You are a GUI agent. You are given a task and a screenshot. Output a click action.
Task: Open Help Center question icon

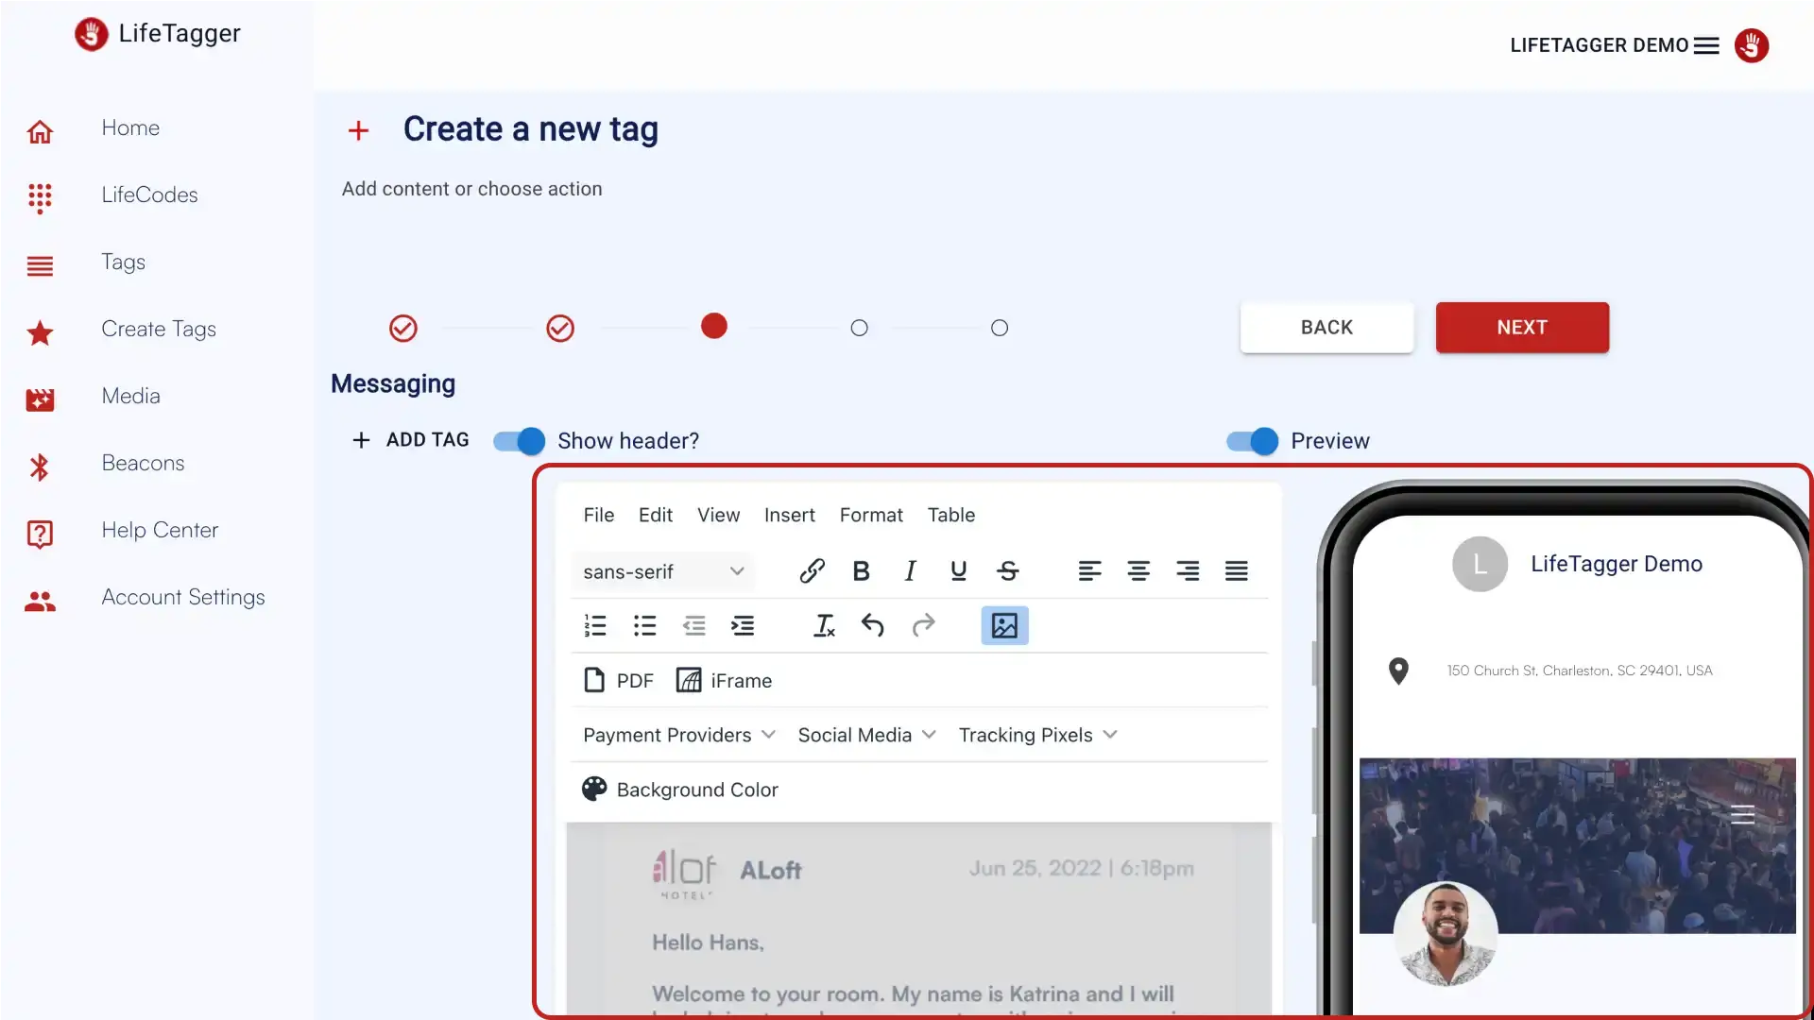[x=40, y=534]
